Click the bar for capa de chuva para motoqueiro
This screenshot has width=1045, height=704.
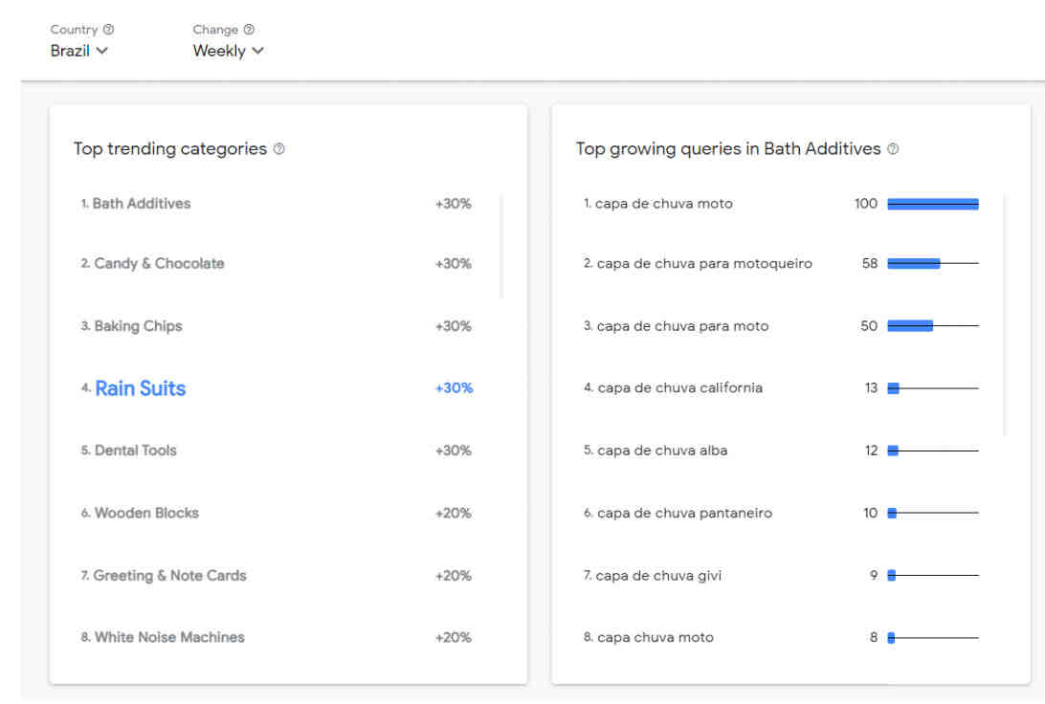coord(933,263)
